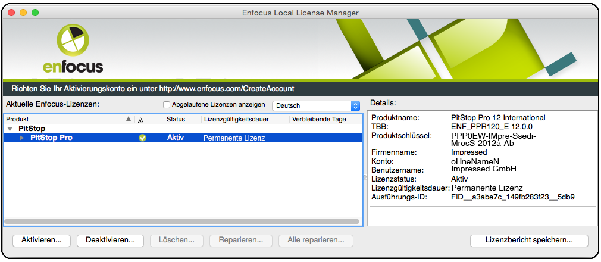
Task: Click the Alle reparieren... button
Action: pos(316,240)
